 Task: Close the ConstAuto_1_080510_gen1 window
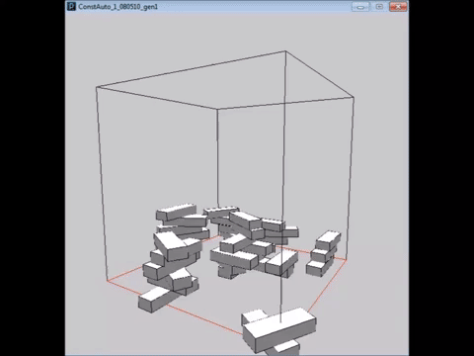pyautogui.click(x=398, y=7)
